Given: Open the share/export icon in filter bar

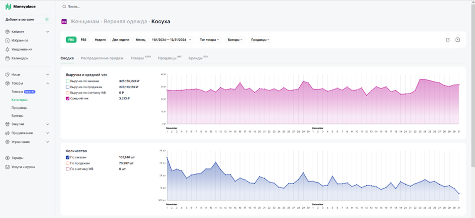Looking at the screenshot, I should [448, 40].
